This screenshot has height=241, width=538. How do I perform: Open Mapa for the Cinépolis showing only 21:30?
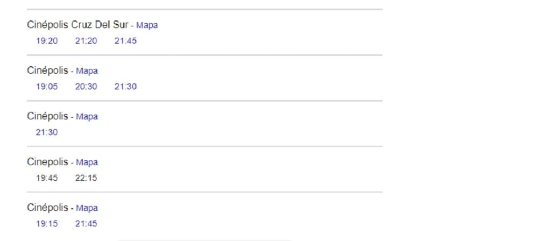(x=87, y=117)
